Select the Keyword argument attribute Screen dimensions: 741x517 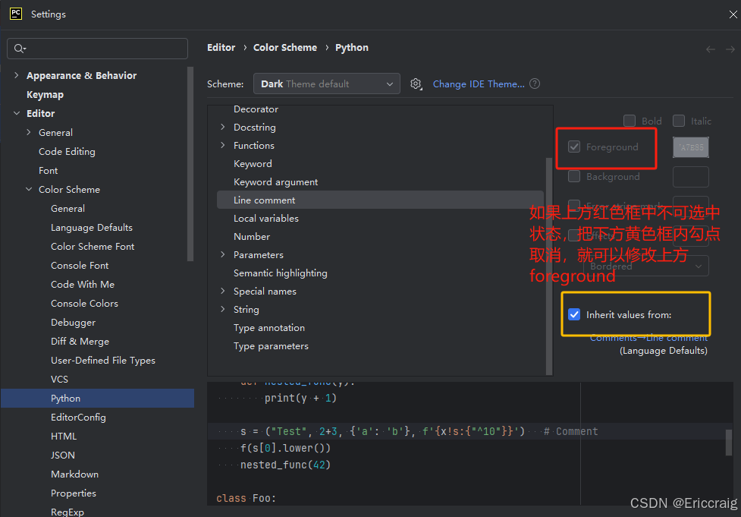coord(275,181)
